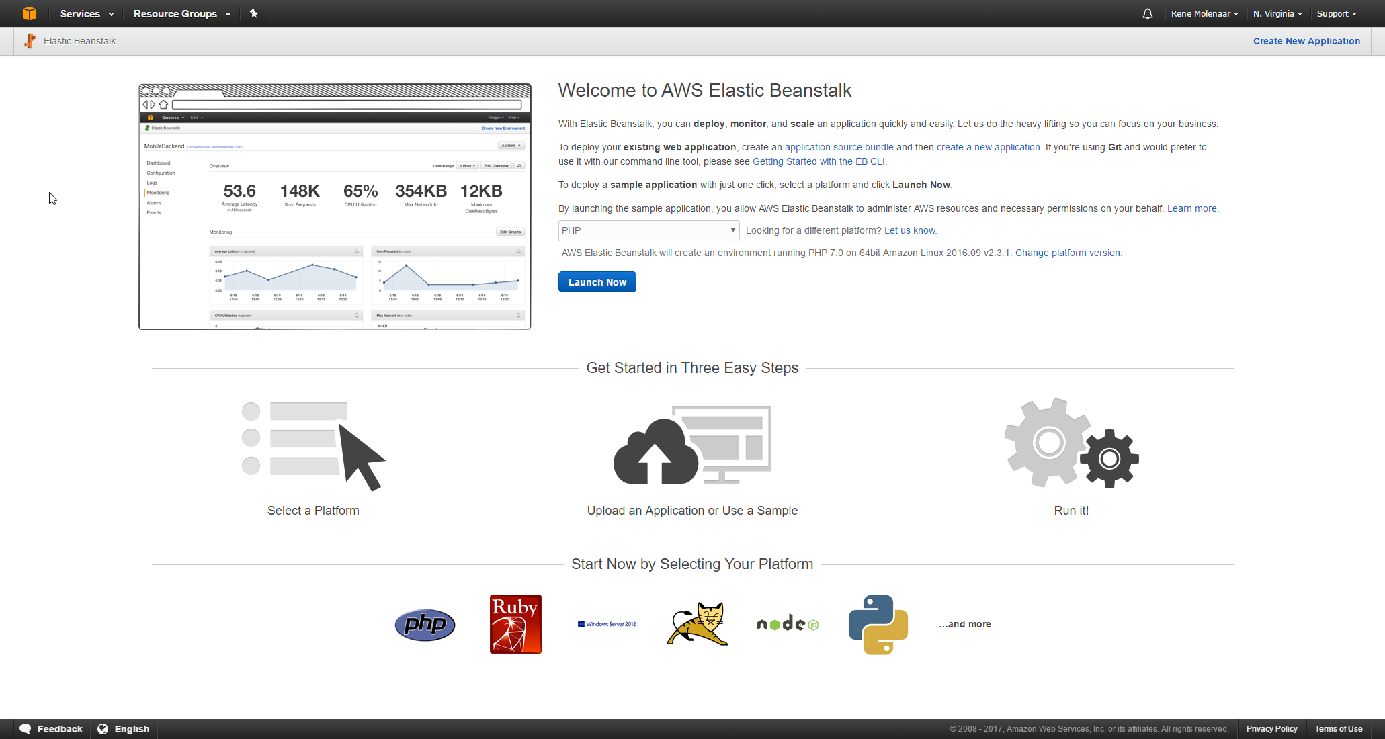Click the Learn more link
The height and width of the screenshot is (739, 1385).
tap(1192, 208)
